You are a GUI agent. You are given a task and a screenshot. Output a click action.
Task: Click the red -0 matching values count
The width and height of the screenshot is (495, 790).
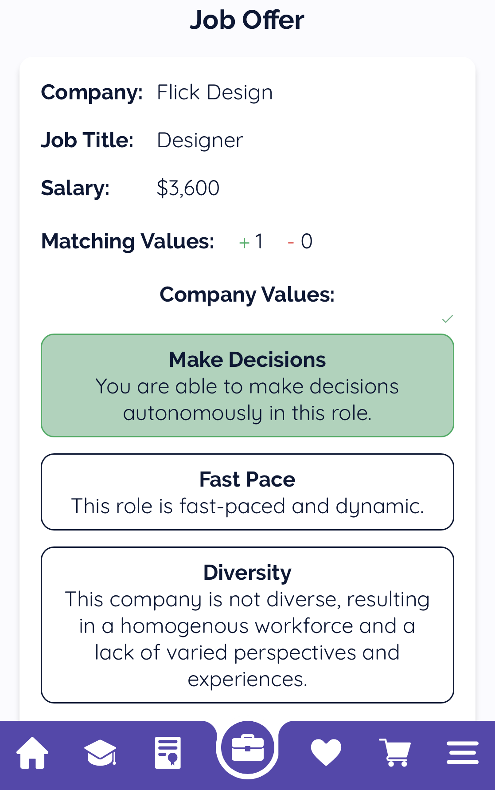click(x=300, y=242)
